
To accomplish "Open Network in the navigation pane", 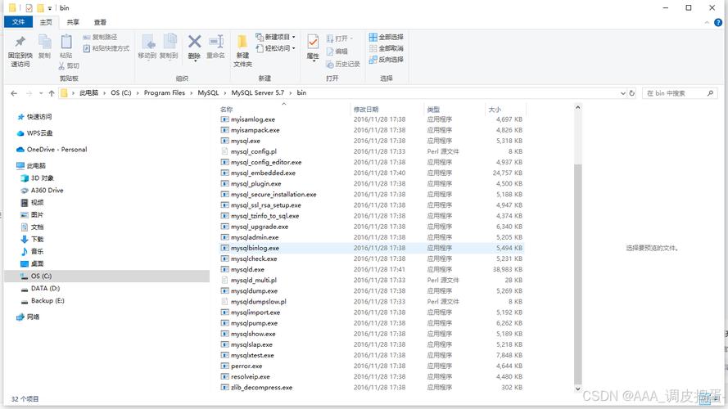I will coord(28,317).
